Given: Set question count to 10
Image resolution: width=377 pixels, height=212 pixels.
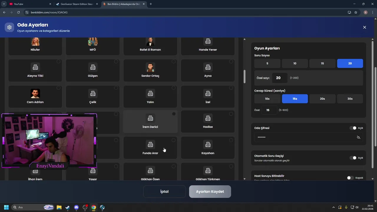Looking at the screenshot, I should tap(295, 63).
